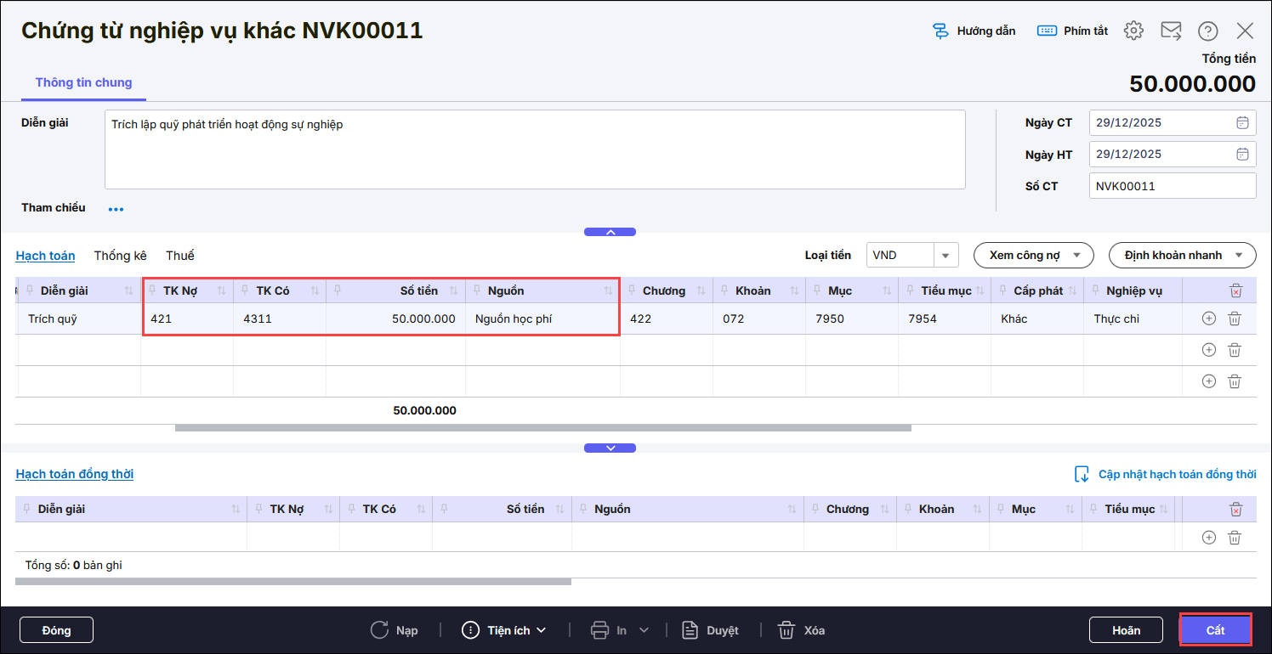Select the Mục cell 7950
The image size is (1272, 654).
pyautogui.click(x=852, y=319)
